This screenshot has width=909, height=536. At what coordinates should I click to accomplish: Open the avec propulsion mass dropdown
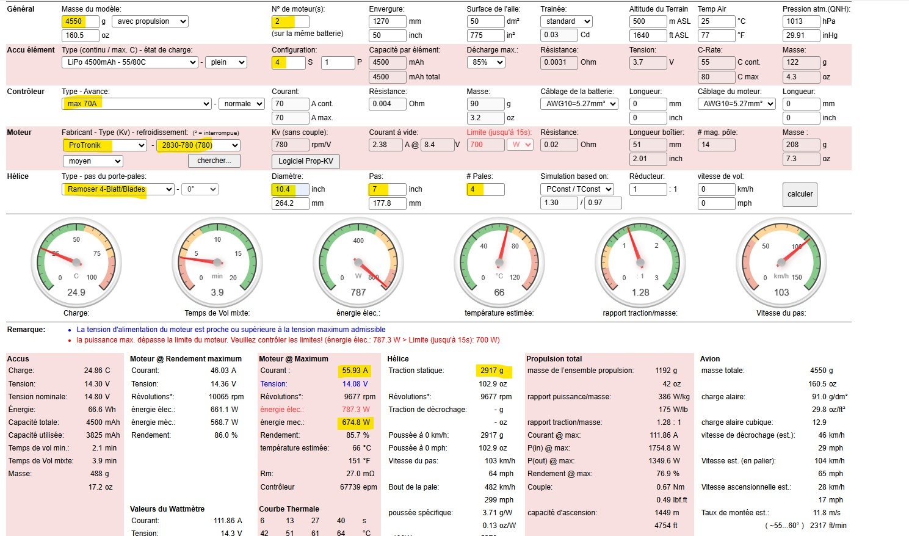[150, 21]
